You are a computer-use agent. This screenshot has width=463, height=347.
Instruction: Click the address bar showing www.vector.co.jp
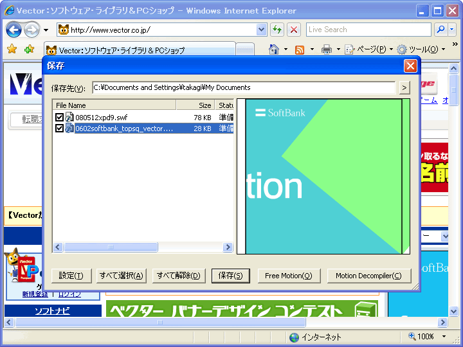[x=162, y=30]
